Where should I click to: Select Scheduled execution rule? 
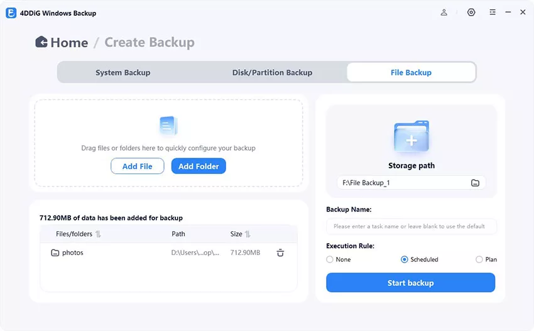click(x=404, y=259)
